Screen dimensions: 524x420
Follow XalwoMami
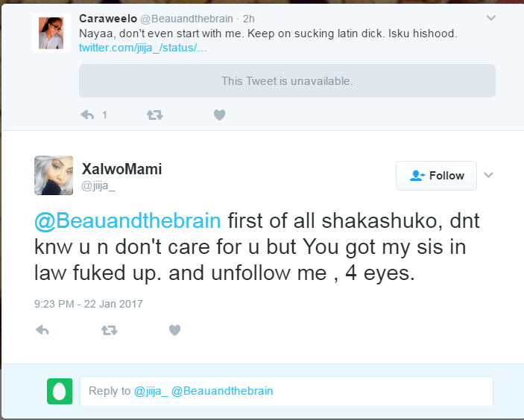pyautogui.click(x=437, y=176)
